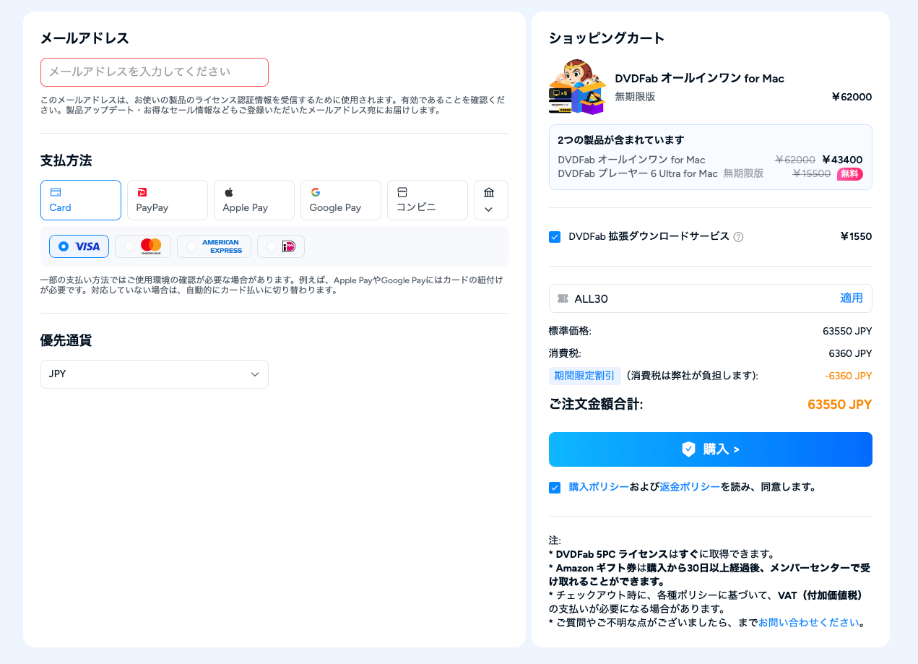The image size is (918, 664).
Task: Click the 63550 JPY order total
Action: (x=839, y=405)
